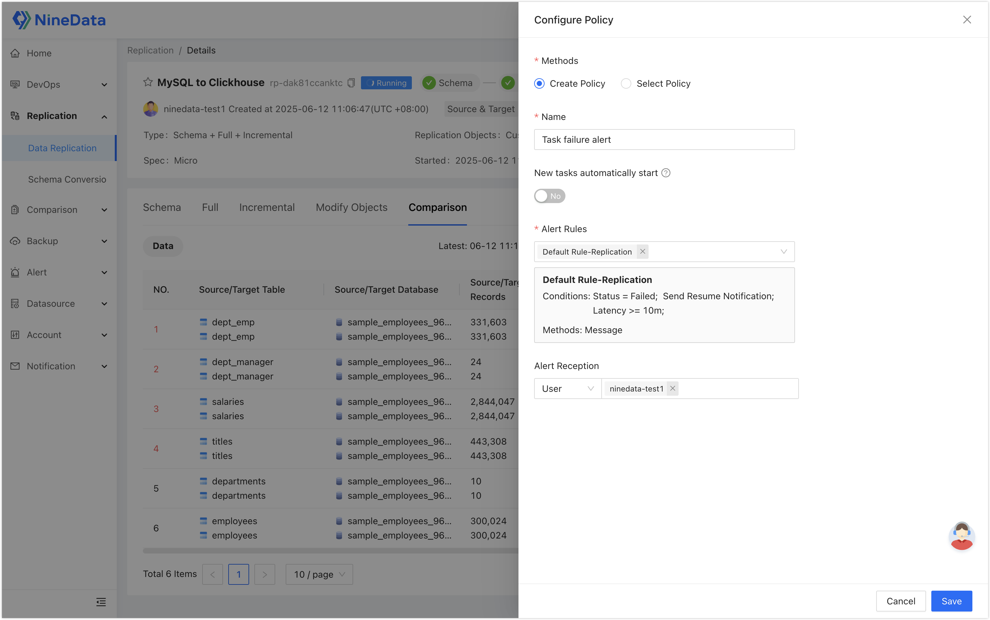Click the employees source table icon

[x=203, y=521]
